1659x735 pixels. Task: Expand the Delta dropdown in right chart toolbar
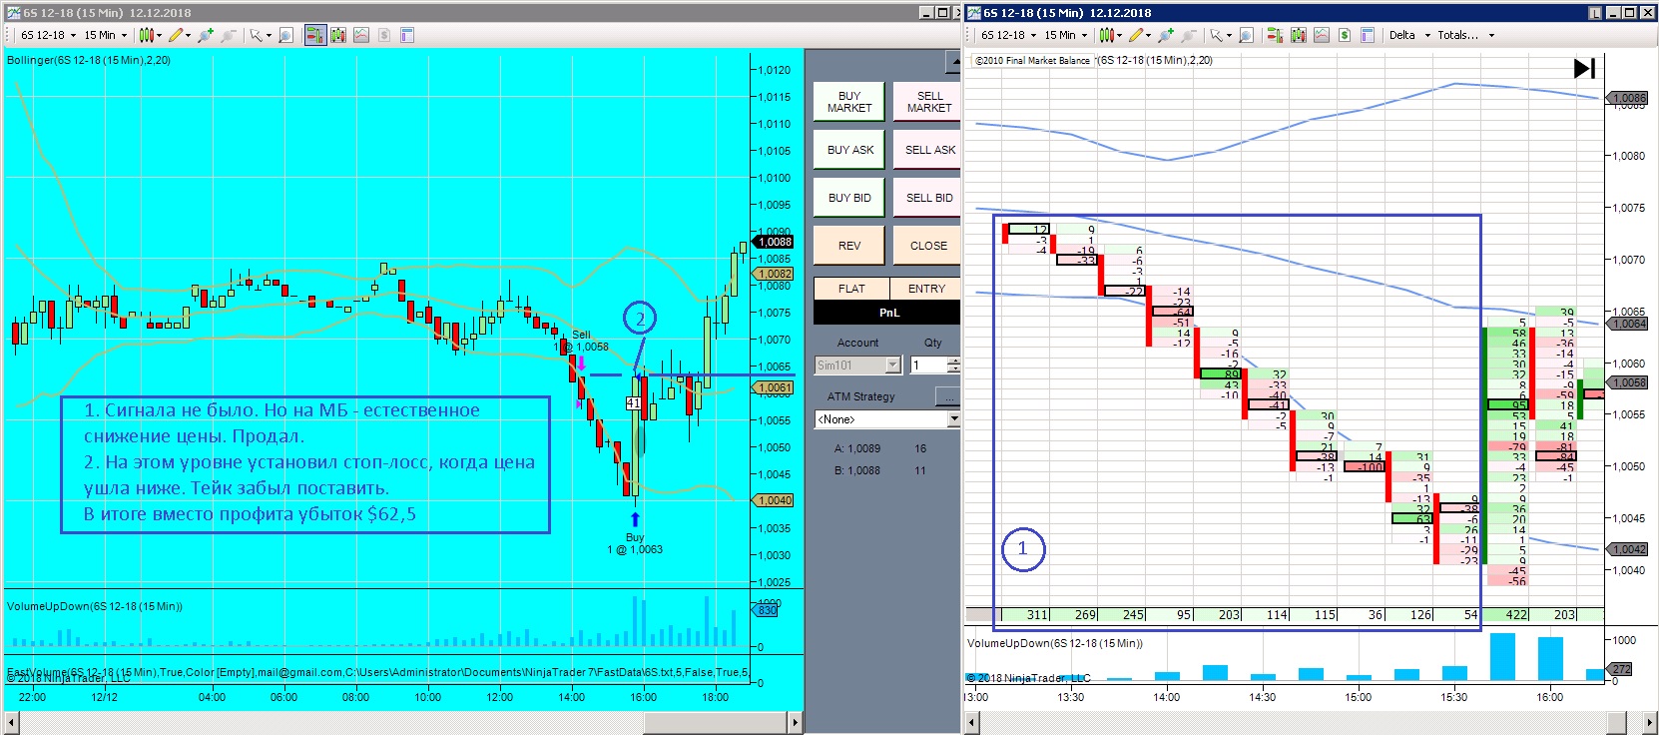pos(1409,35)
